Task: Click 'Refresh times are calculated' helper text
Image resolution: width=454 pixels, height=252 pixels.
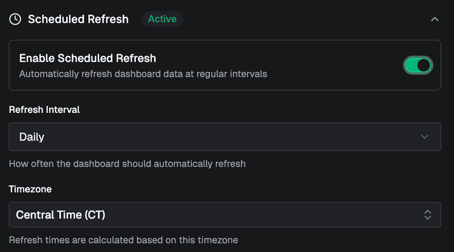Action: [x=123, y=240]
